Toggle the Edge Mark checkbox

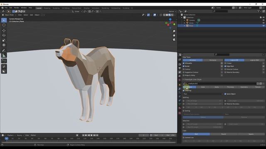click(x=225, y=66)
